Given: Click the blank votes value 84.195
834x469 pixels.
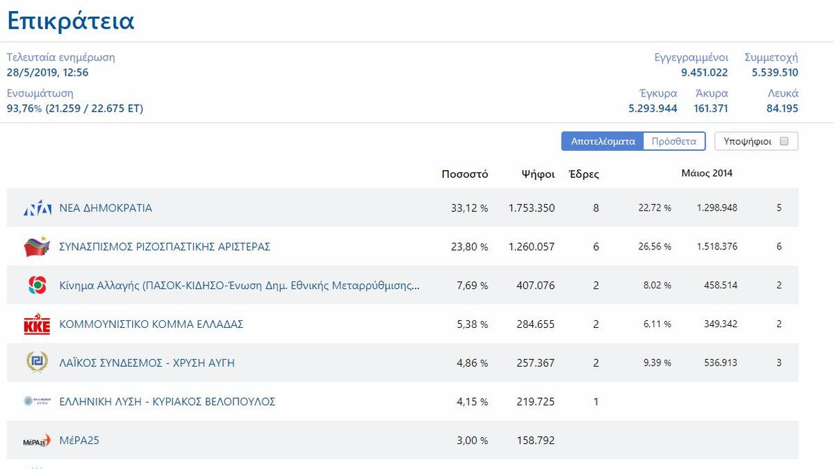Looking at the screenshot, I should tap(783, 108).
